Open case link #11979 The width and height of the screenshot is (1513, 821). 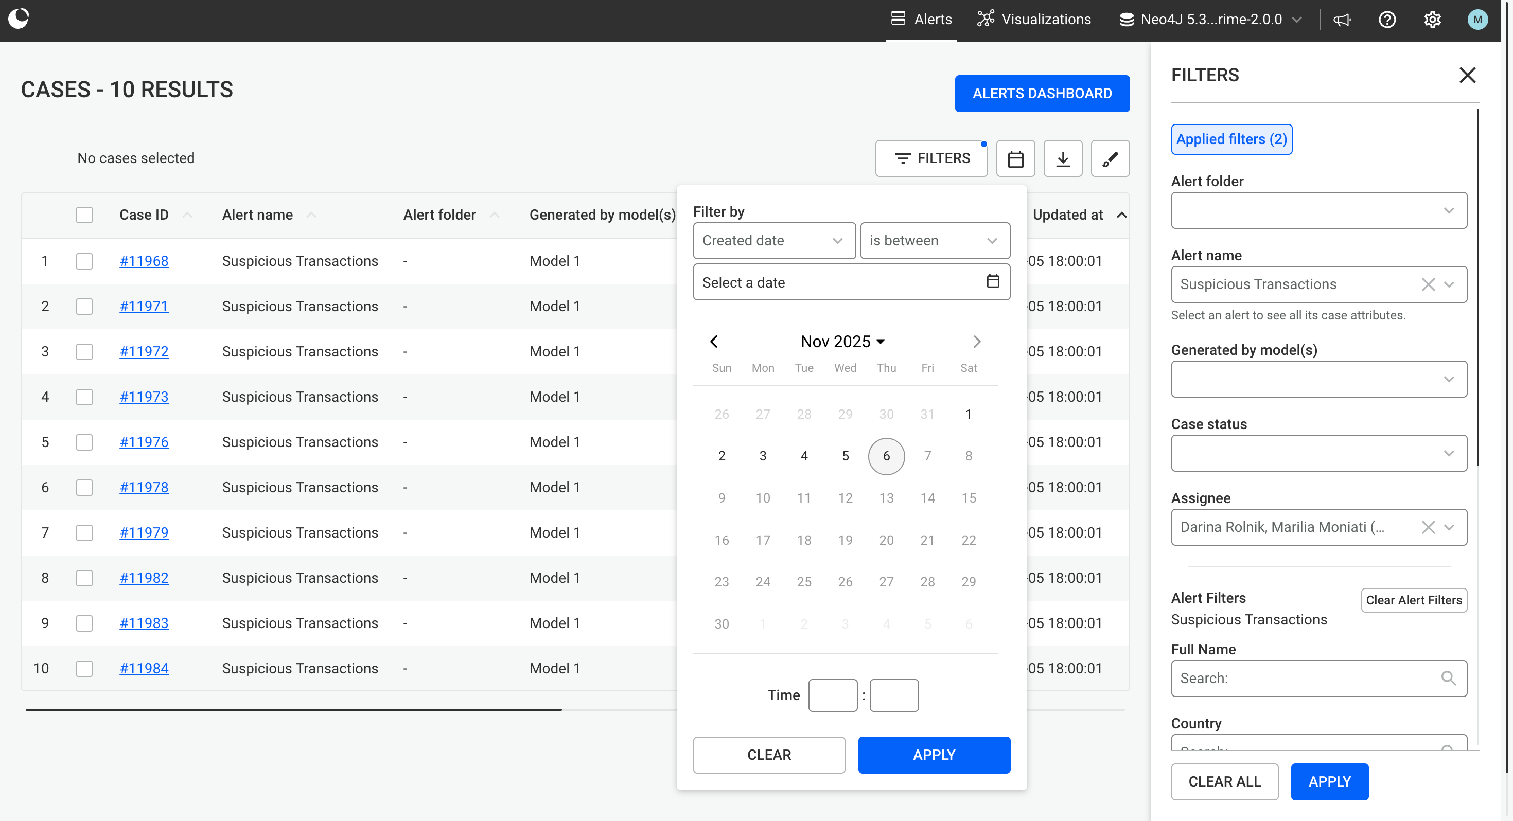pyautogui.click(x=144, y=532)
